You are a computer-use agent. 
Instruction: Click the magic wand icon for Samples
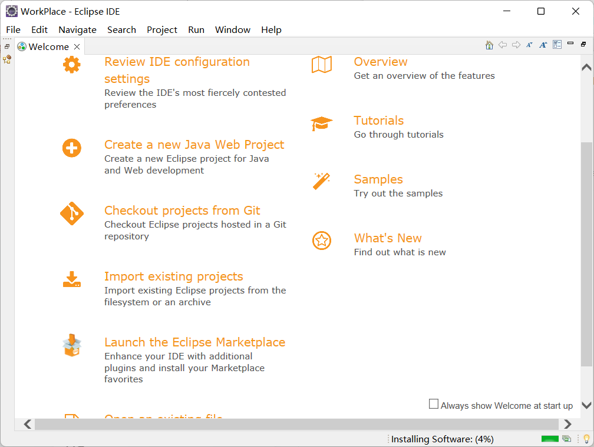(x=322, y=181)
